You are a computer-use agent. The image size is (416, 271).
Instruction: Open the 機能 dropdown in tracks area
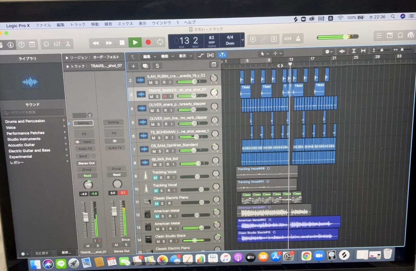click(x=167, y=56)
